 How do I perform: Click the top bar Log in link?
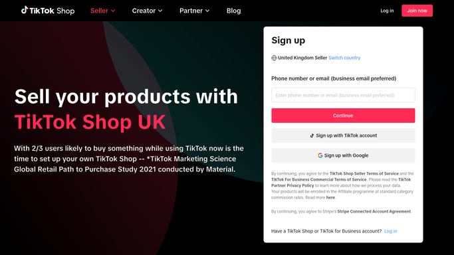[387, 11]
